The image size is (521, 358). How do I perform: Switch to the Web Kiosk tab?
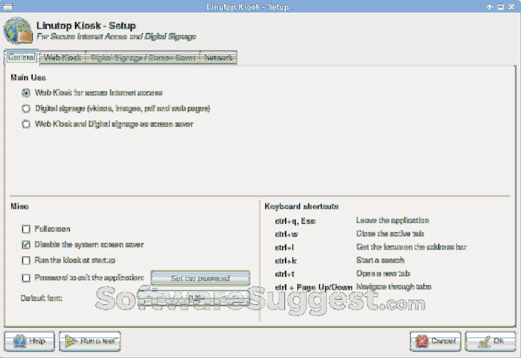point(63,58)
